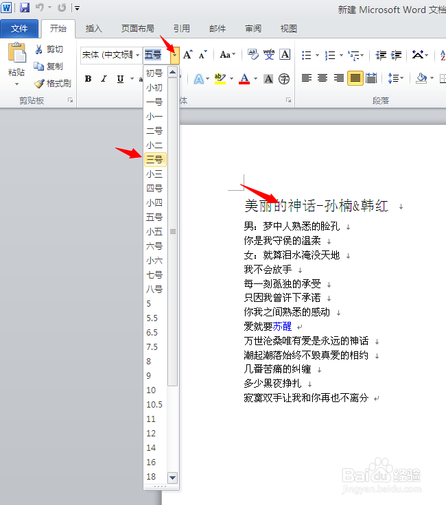Image resolution: width=446 pixels, height=505 pixels.
Task: Open the File (文件) tab
Action: [x=19, y=29]
